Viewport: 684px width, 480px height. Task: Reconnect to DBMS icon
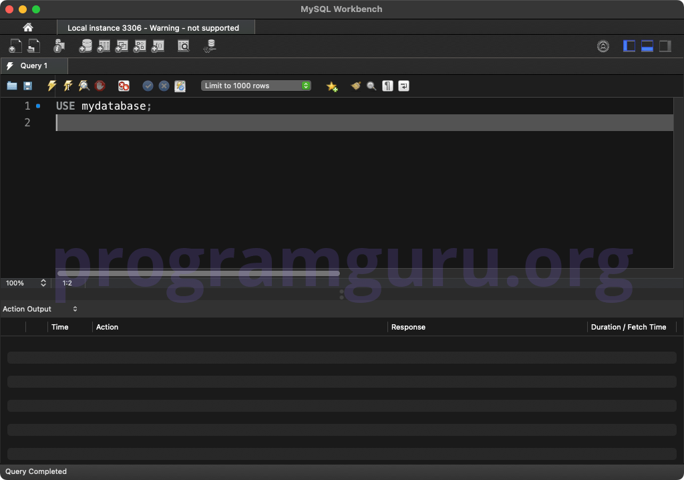click(x=210, y=46)
